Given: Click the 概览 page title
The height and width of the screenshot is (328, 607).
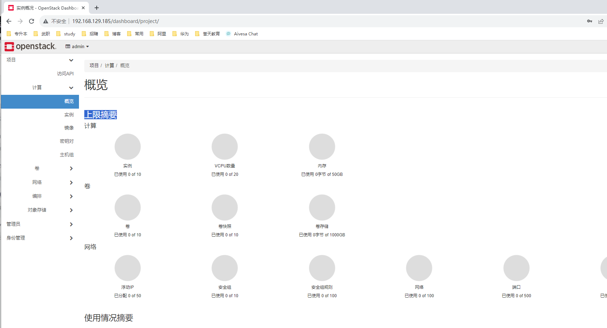Looking at the screenshot, I should (96, 85).
